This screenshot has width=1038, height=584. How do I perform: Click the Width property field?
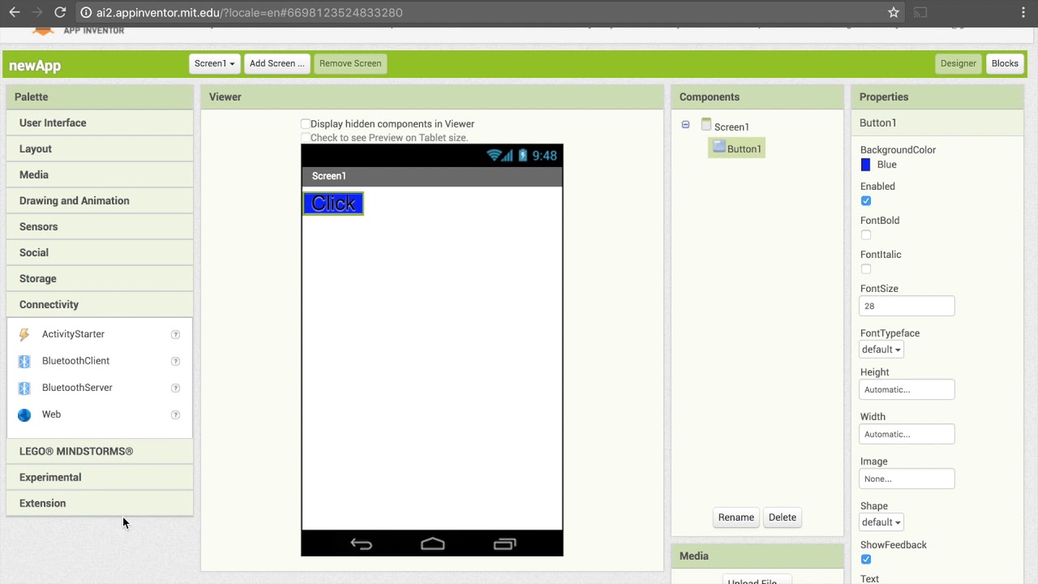(x=907, y=434)
